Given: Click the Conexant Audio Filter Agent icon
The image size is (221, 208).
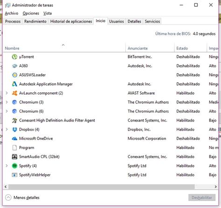Looking at the screenshot, I should (14, 120).
